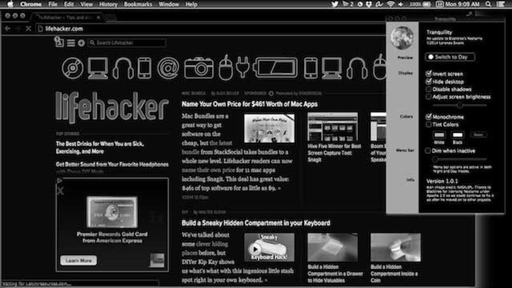
Task: Open the Bookmarks menu
Action: pos(138,4)
